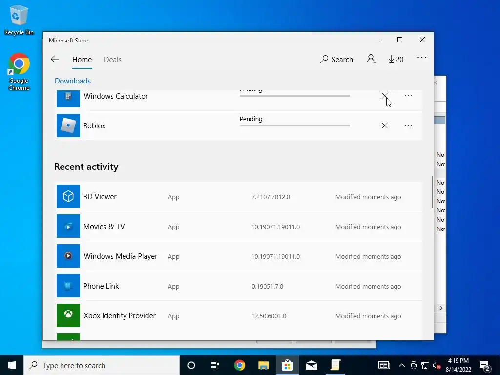Cancel the Windows Calculator download
This screenshot has height=375, width=500.
tap(385, 96)
